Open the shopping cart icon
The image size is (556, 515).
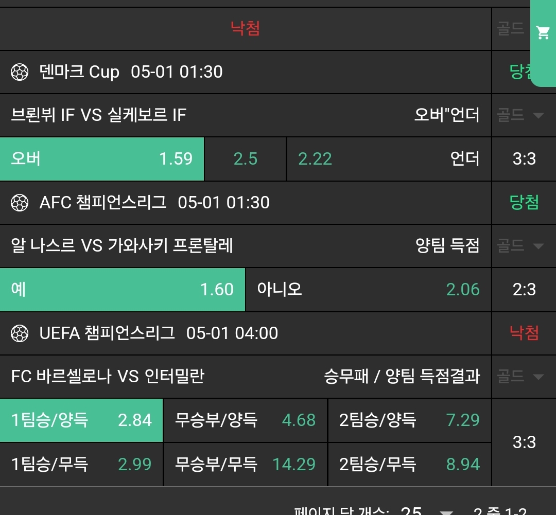pos(543,33)
